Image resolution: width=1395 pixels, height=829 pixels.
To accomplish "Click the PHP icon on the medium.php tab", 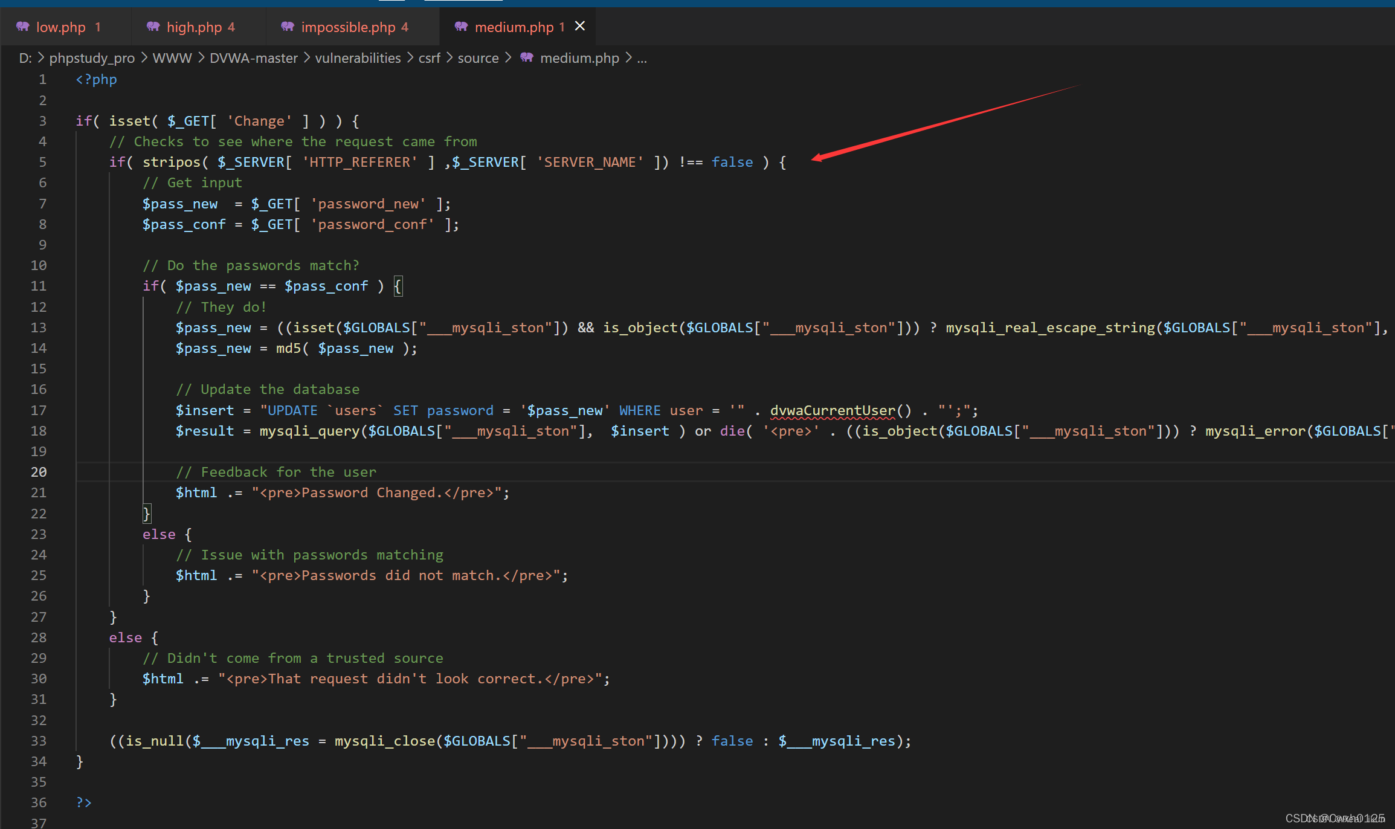I will pos(461,27).
